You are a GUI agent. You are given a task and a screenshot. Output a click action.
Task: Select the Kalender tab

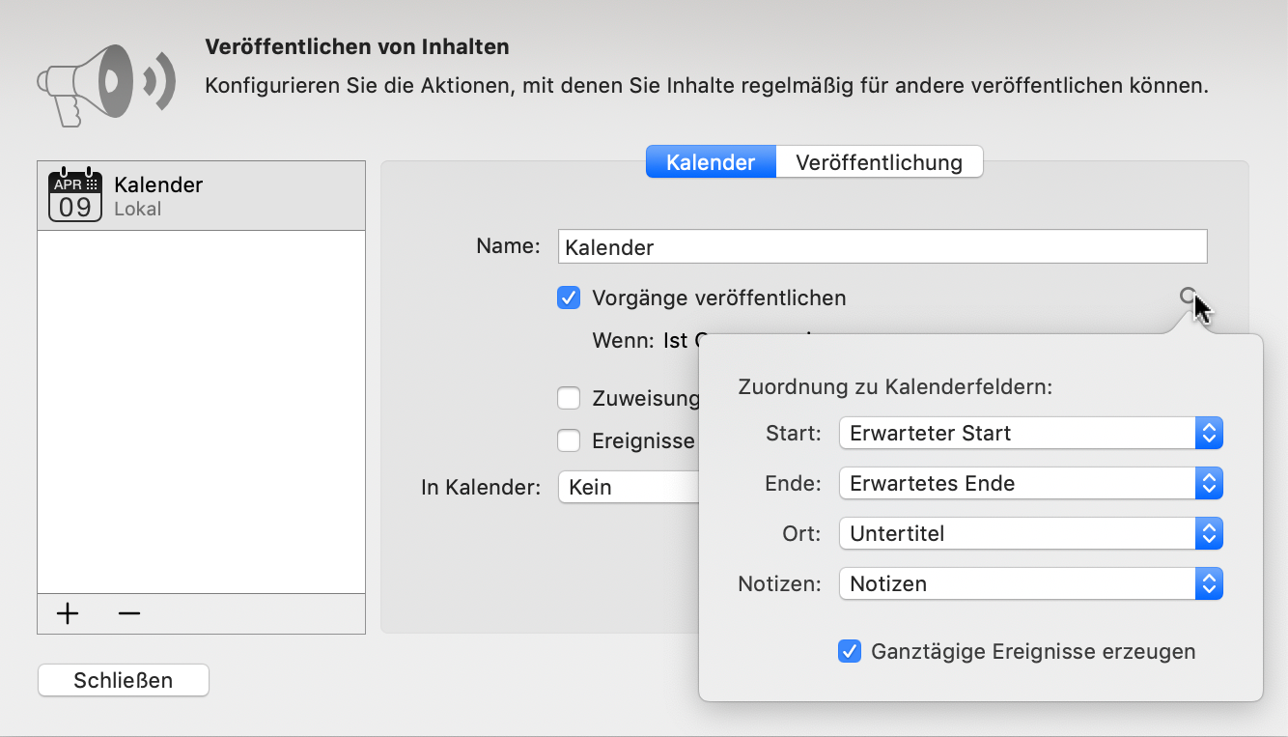711,161
